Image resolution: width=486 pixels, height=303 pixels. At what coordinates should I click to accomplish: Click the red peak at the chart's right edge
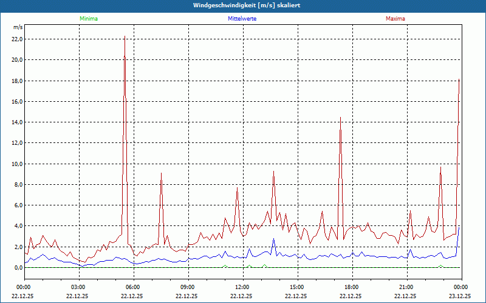pos(459,80)
